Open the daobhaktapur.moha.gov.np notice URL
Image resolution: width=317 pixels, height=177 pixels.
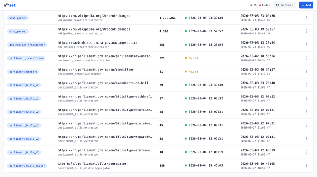pyautogui.click(x=98, y=42)
